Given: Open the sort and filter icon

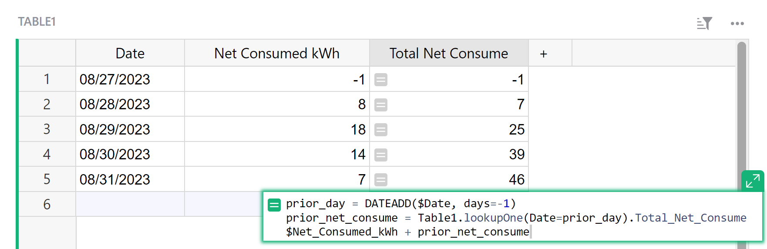Looking at the screenshot, I should tap(704, 23).
